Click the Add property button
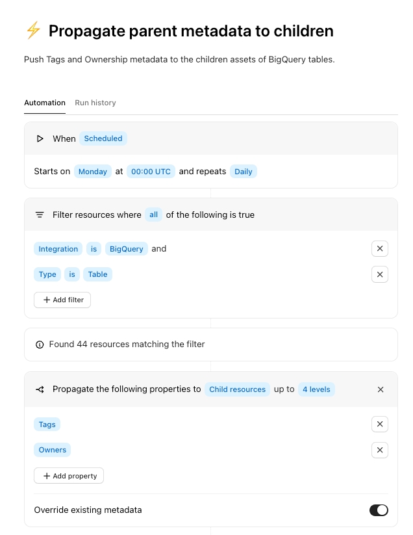 69,476
